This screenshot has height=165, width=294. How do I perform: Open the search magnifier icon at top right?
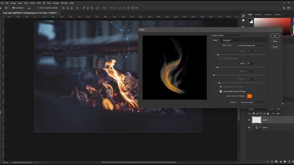click(284, 8)
